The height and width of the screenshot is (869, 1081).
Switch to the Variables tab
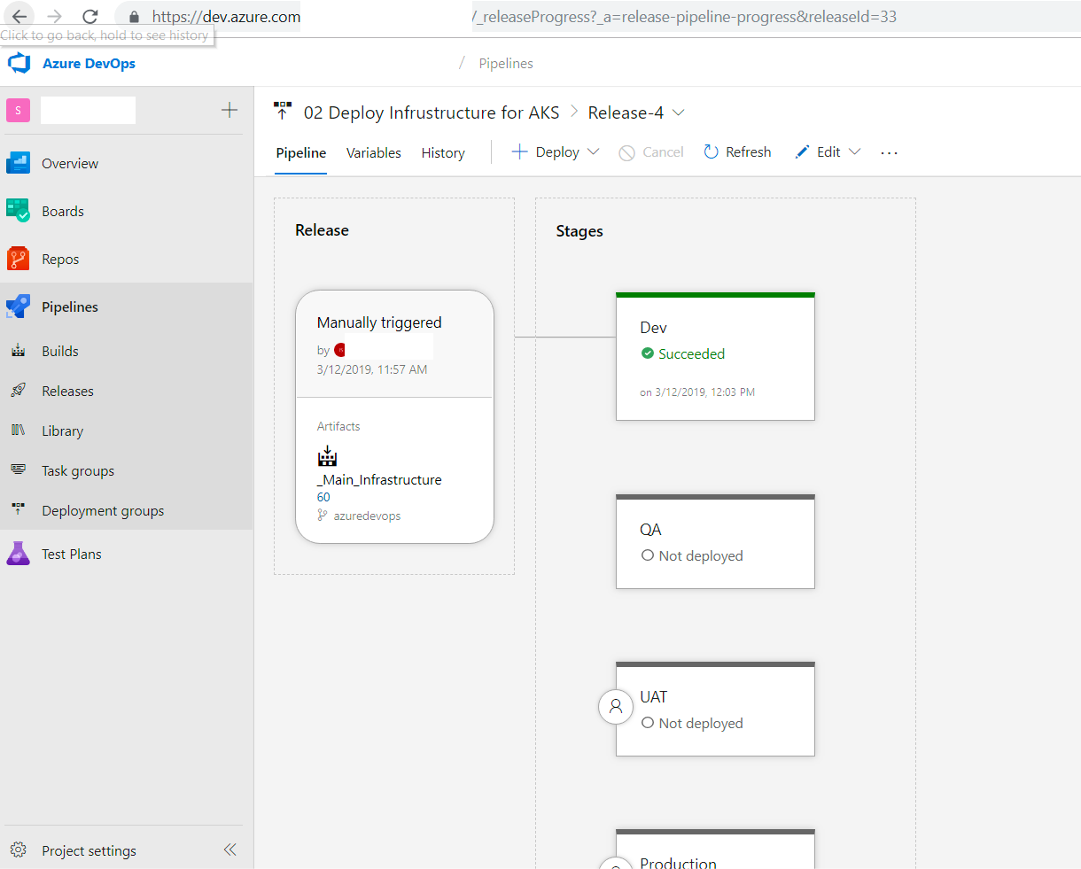click(373, 152)
